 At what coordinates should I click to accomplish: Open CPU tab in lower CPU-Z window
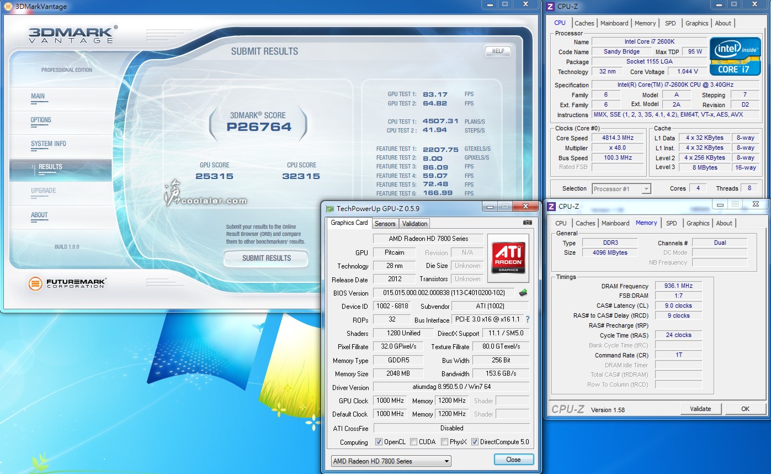tap(561, 223)
